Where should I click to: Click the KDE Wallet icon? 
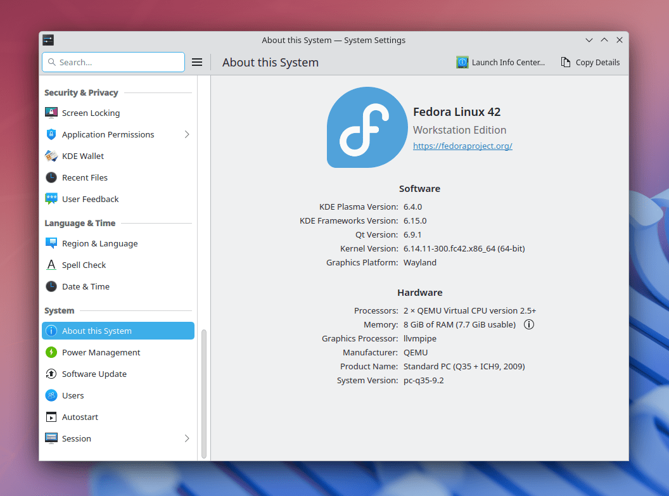tap(51, 156)
